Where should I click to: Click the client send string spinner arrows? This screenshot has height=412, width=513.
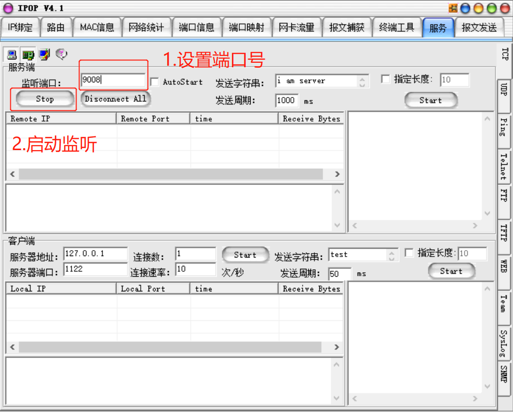tap(392, 255)
